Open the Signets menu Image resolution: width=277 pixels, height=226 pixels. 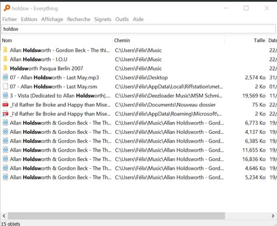click(102, 19)
